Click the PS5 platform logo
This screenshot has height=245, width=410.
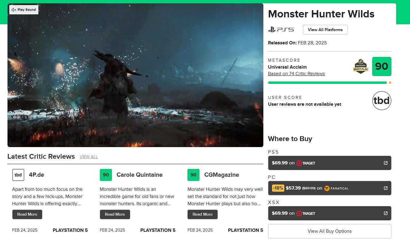(281, 30)
